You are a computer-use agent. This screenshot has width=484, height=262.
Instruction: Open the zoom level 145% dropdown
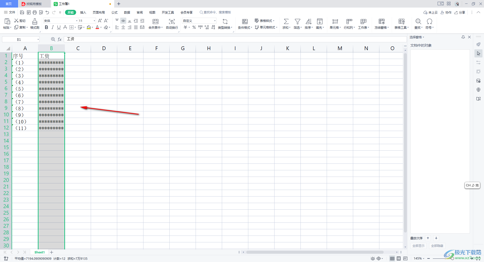pyautogui.click(x=419, y=258)
